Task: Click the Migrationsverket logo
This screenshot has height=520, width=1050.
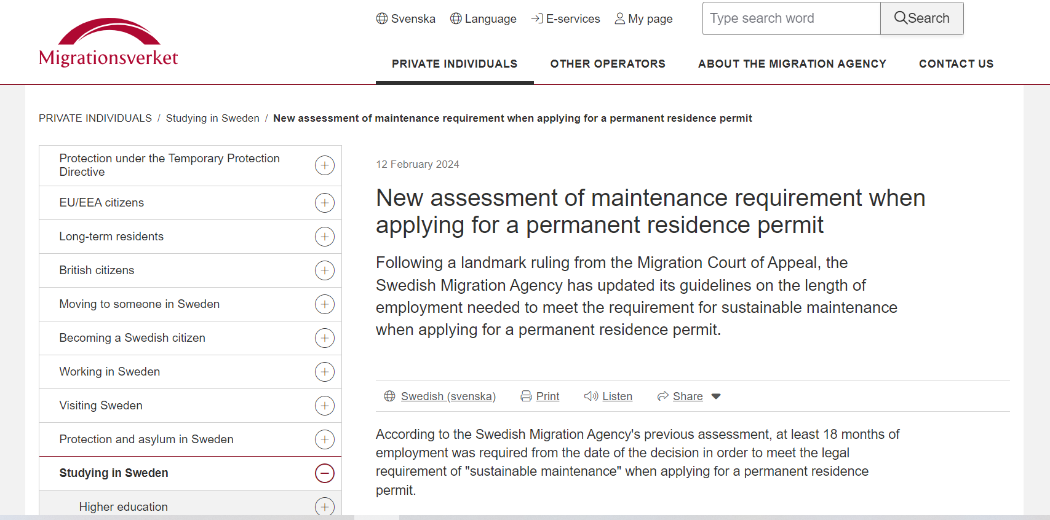Action: coord(108,42)
